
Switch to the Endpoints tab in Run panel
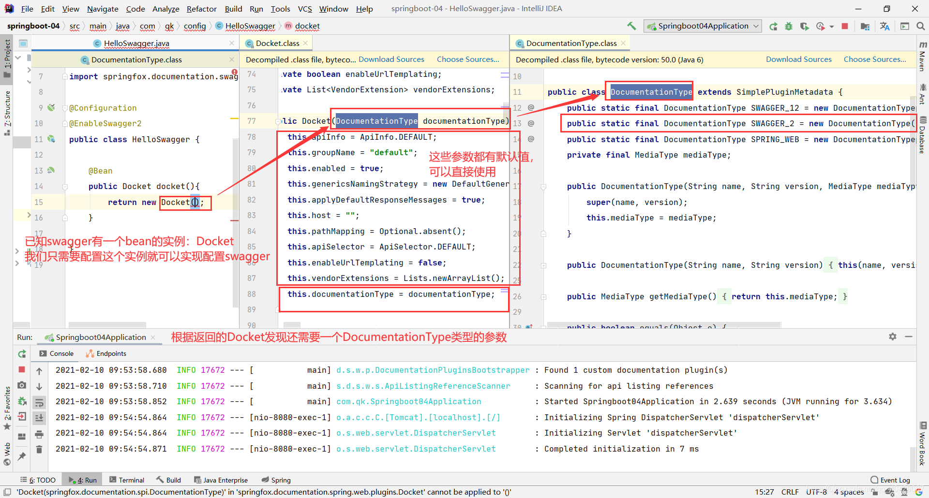click(x=106, y=353)
